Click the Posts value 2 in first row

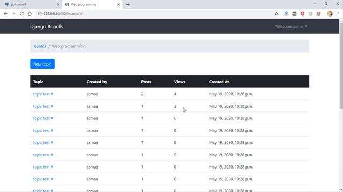click(x=142, y=94)
